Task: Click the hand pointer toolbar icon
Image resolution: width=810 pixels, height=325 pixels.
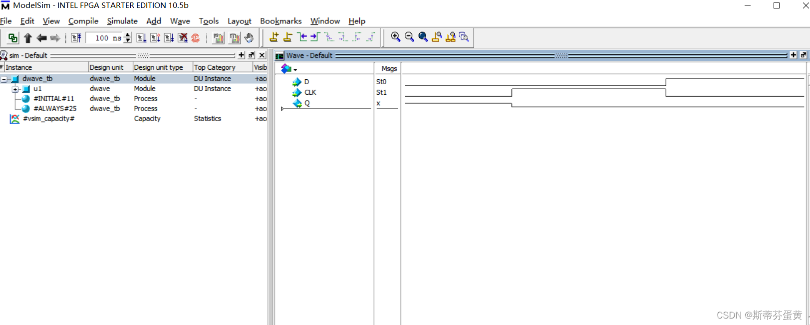Action: tap(249, 38)
